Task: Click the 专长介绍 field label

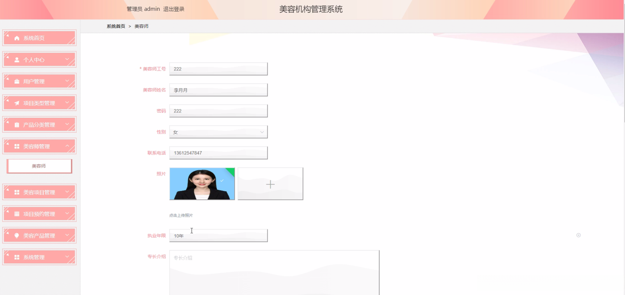Action: [157, 256]
